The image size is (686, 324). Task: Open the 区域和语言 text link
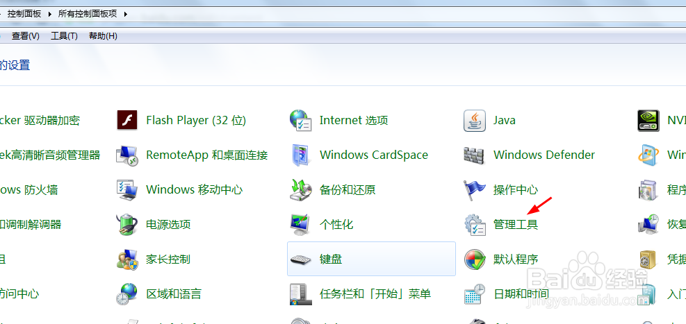(174, 294)
